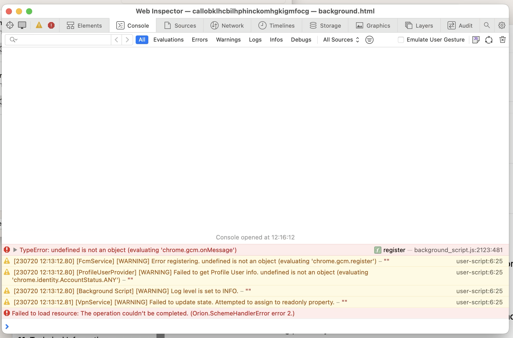This screenshot has width=513, height=338.
Task: Toggle the Errors filter
Action: (x=200, y=40)
